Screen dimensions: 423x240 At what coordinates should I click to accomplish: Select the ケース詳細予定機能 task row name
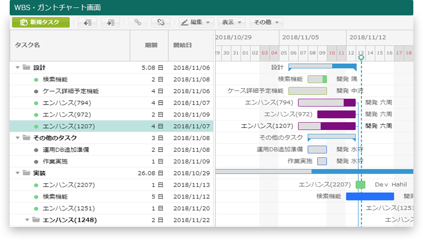pos(70,91)
